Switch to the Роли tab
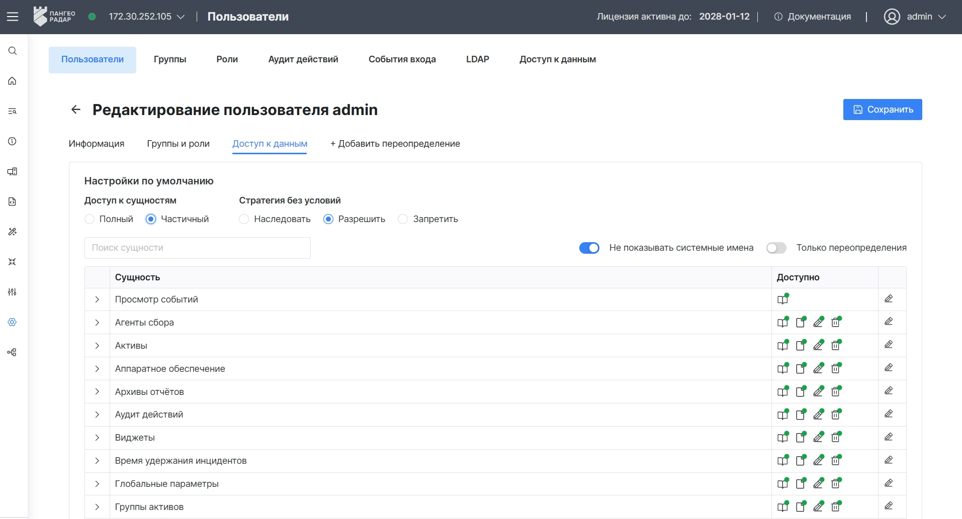The image size is (962, 519). (227, 59)
